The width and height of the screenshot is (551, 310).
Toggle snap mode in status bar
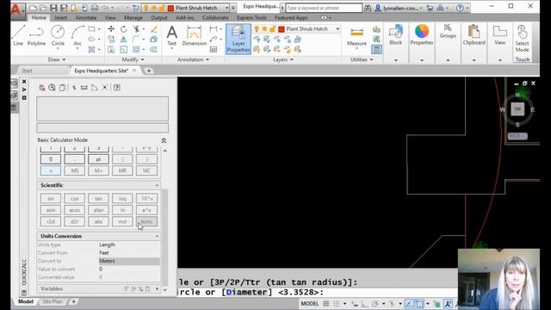tap(337, 304)
